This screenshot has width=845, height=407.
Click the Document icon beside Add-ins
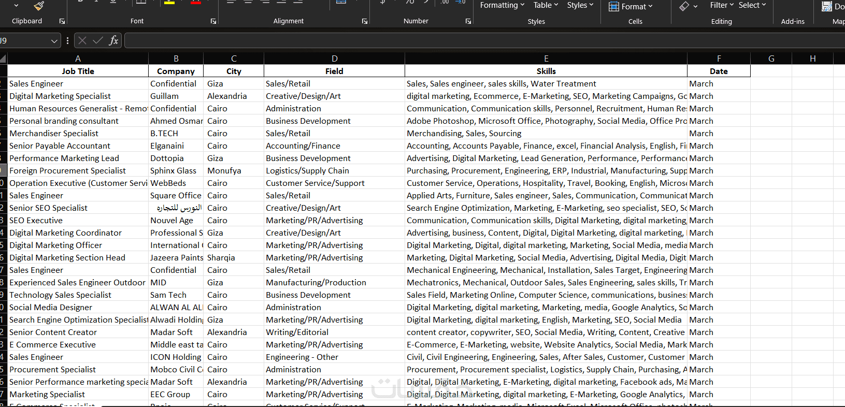pyautogui.click(x=827, y=6)
